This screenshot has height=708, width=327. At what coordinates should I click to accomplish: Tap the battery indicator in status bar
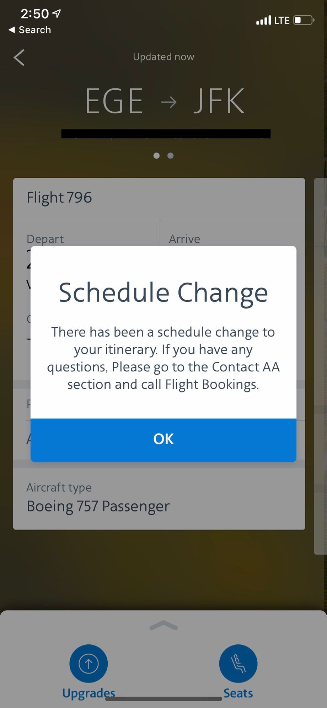click(x=304, y=20)
